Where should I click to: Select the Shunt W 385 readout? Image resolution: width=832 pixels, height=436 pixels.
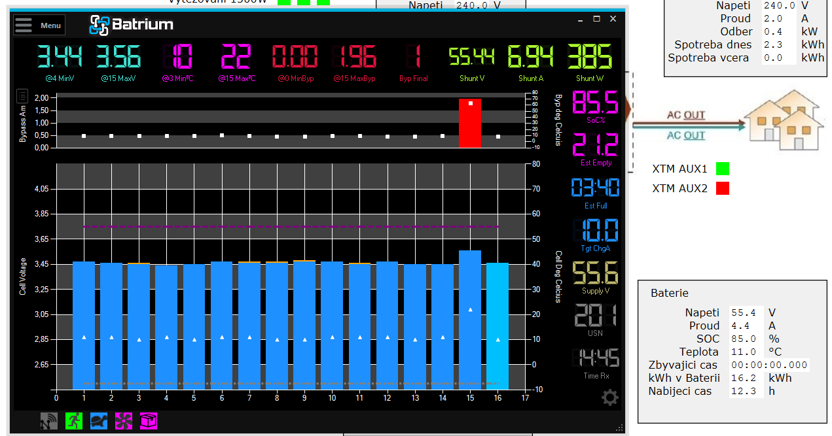[590, 57]
